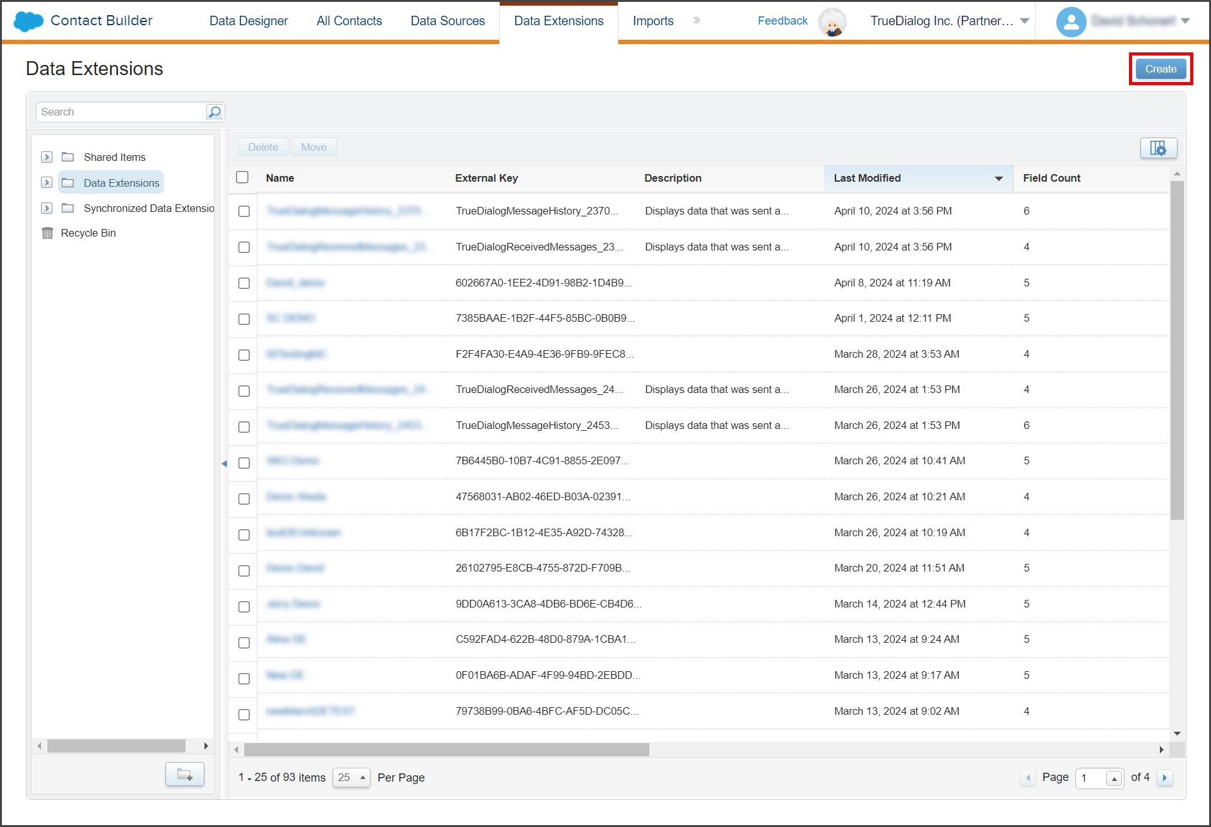Click the Salesforce cloud logo
The image size is (1211, 827).
[x=28, y=21]
